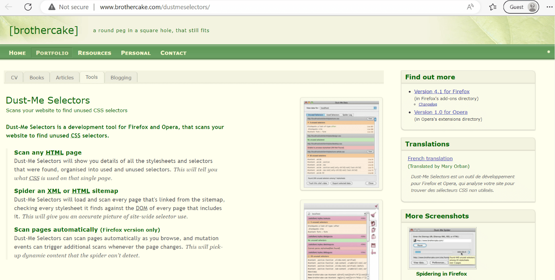Viewport: 555px width, 280px height.
Task: Open the Changelog link
Action: 428,104
